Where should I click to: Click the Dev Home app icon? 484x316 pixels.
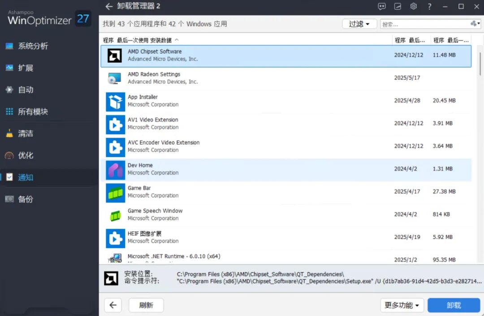pyautogui.click(x=115, y=170)
